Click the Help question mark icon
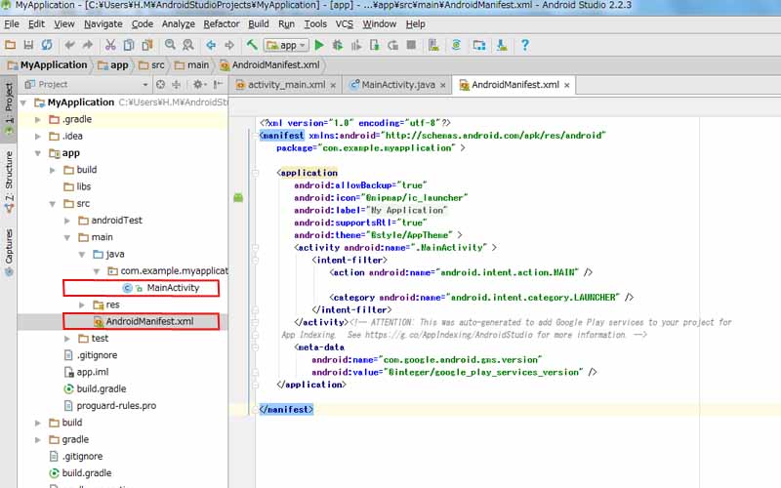Viewport: 781px width, 488px height. tap(524, 45)
